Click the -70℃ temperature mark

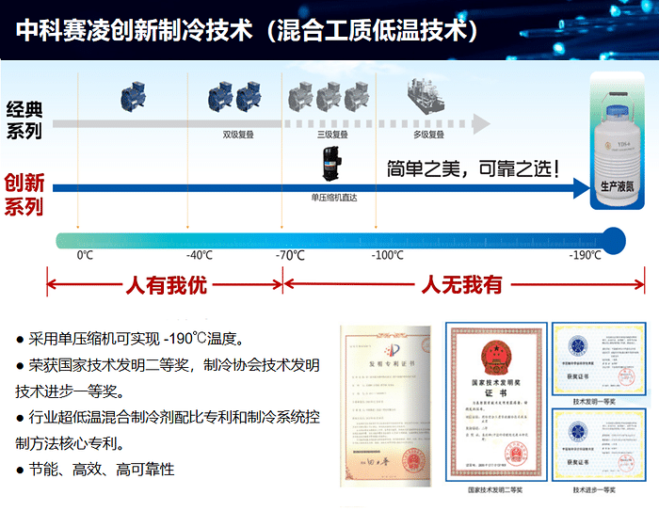pyautogui.click(x=290, y=255)
